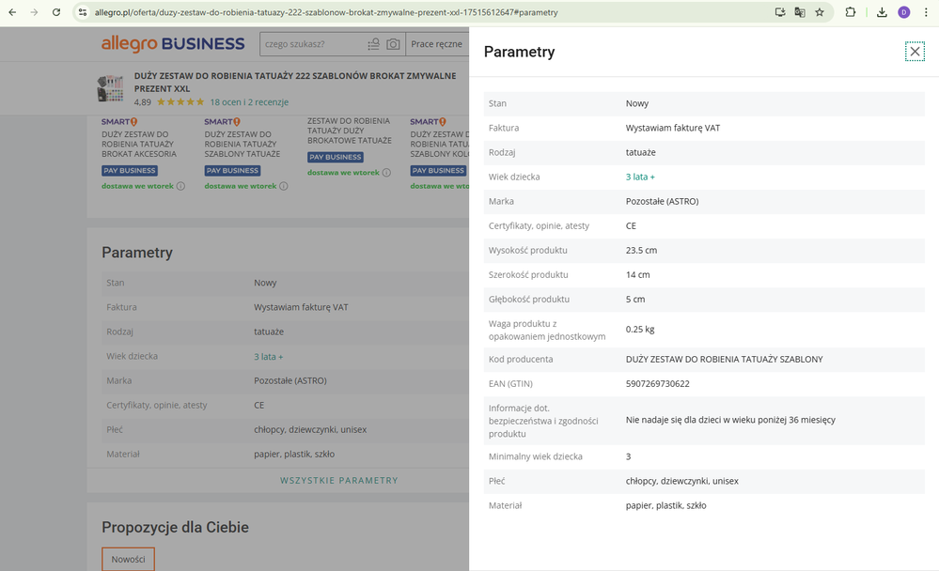Click the product thumbnail in header
The height and width of the screenshot is (571, 939).
click(110, 88)
